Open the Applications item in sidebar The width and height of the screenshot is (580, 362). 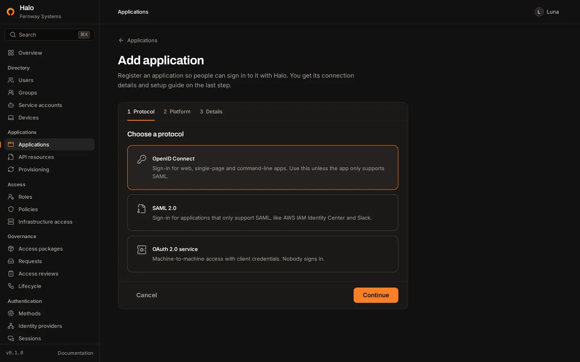point(50,144)
